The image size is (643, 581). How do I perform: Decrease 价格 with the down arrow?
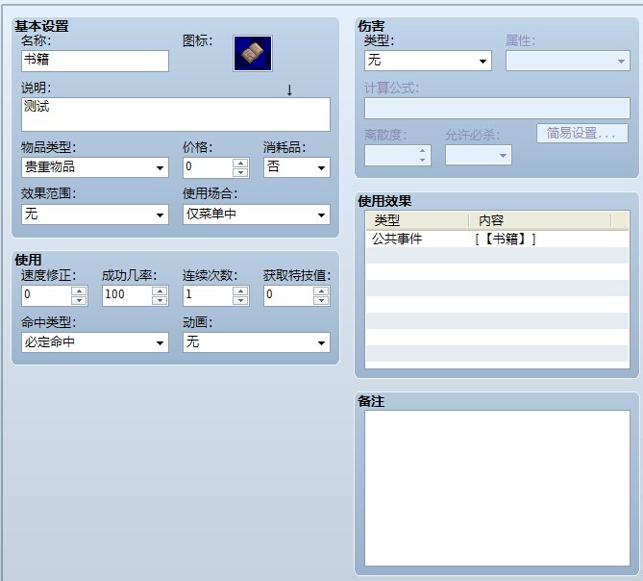[240, 172]
